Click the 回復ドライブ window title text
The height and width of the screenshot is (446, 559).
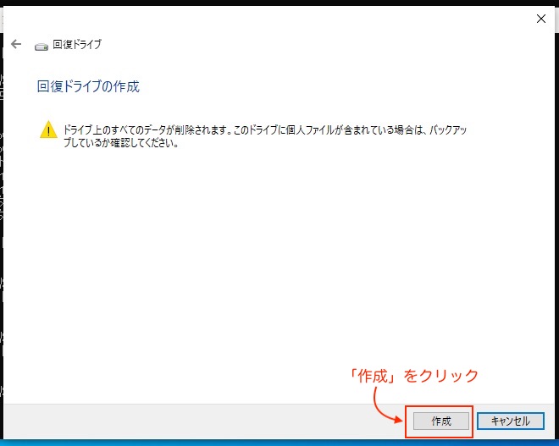77,44
